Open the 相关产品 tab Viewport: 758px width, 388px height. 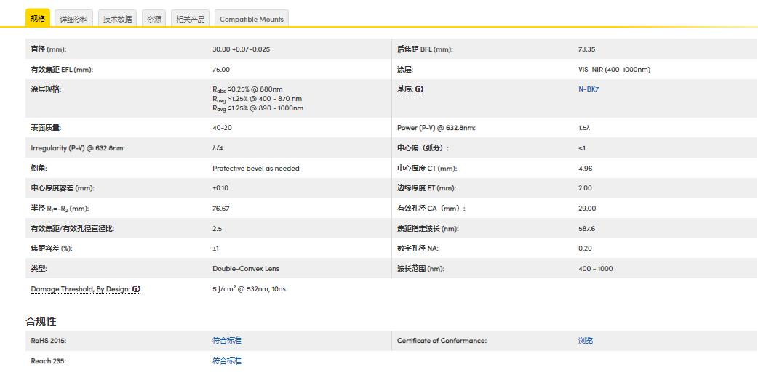191,20
